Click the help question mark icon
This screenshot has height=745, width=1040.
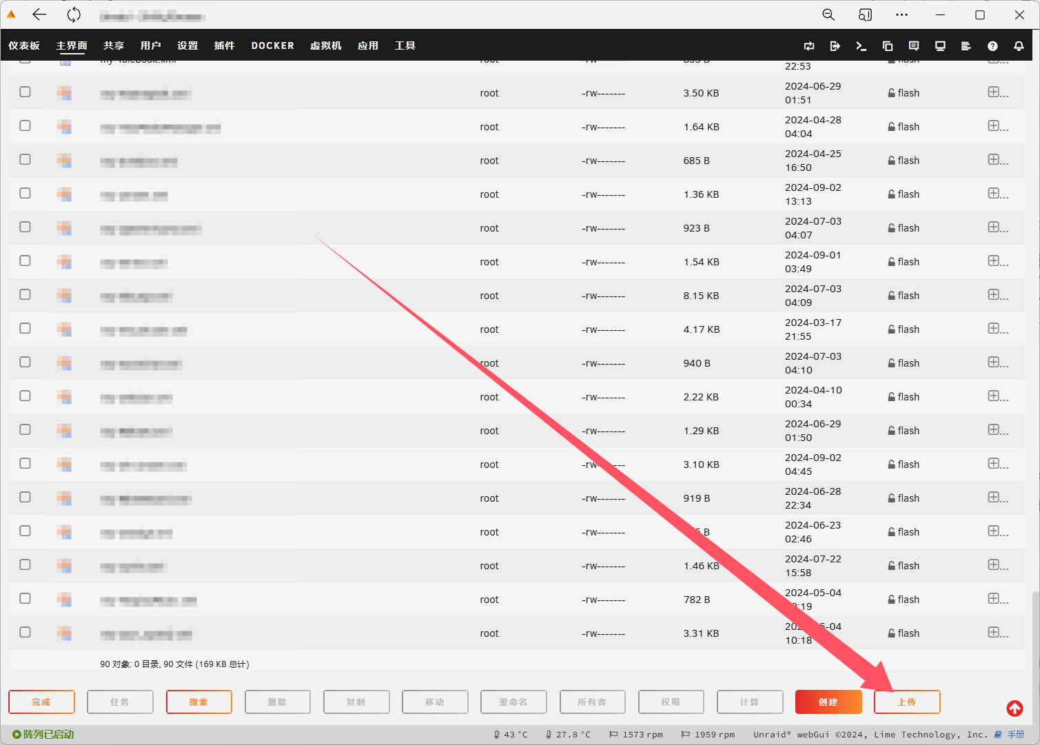pyautogui.click(x=992, y=46)
